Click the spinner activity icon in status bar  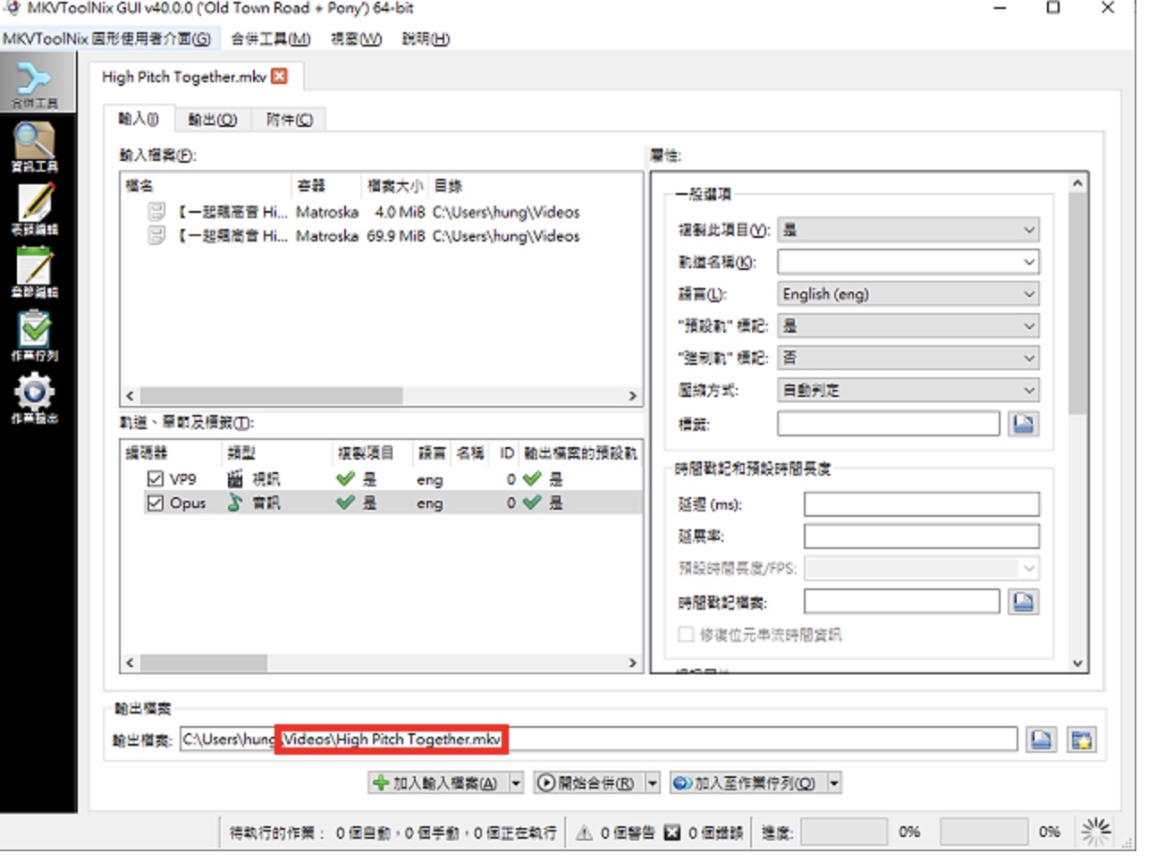[x=1096, y=832]
